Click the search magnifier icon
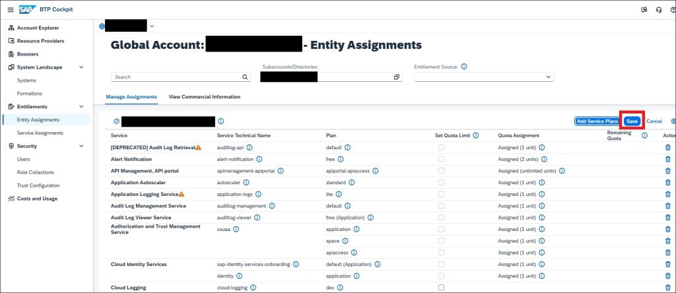The width and height of the screenshot is (676, 293). (244, 77)
